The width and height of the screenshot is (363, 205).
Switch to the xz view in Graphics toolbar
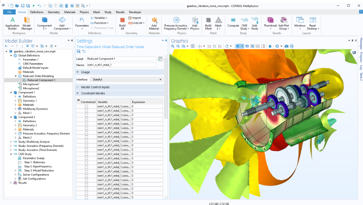tap(220, 46)
